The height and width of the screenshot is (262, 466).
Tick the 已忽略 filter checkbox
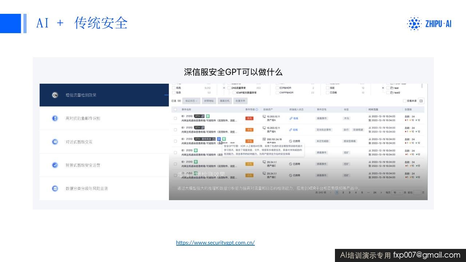pos(327,92)
